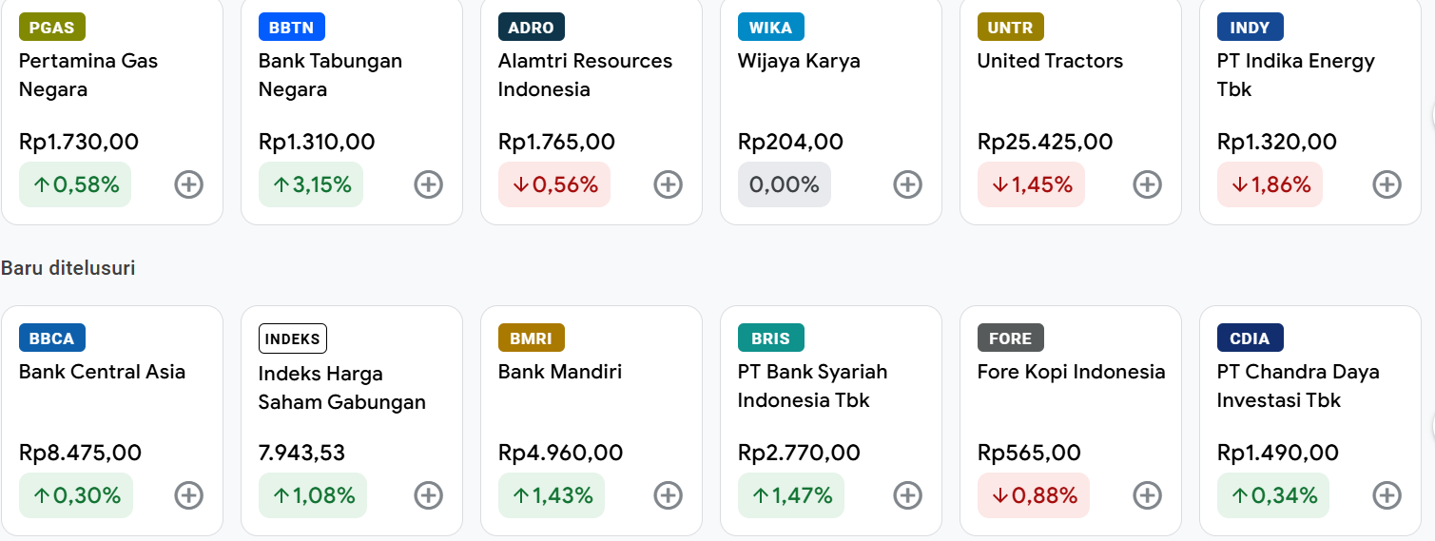Select the BMRI ticker badge

pyautogui.click(x=532, y=338)
